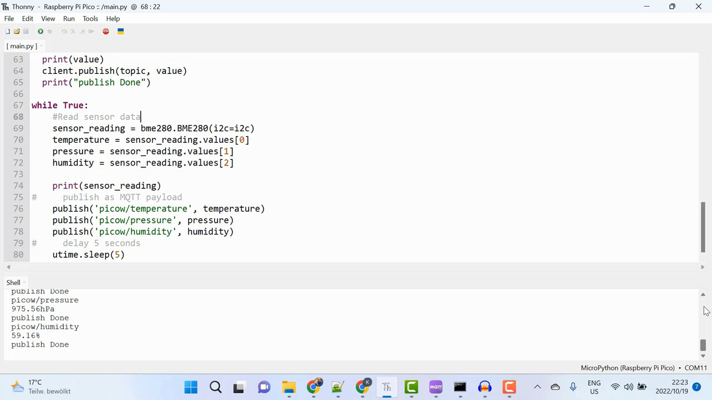Screen dimensions: 712x400
Task: Click the editor horizontal scroll left arrow
Action: (8, 267)
